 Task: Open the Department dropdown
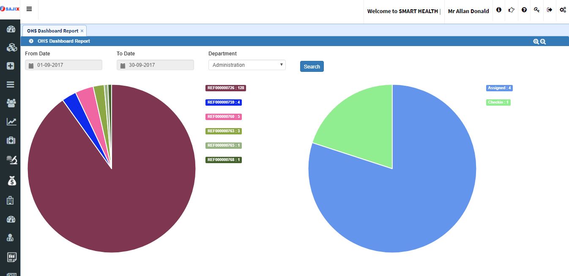pos(247,65)
